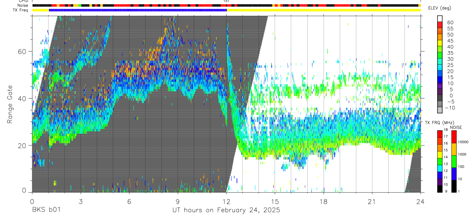
Task: Click the cyan 25–20 degree elevation swatch
Action: (440, 68)
